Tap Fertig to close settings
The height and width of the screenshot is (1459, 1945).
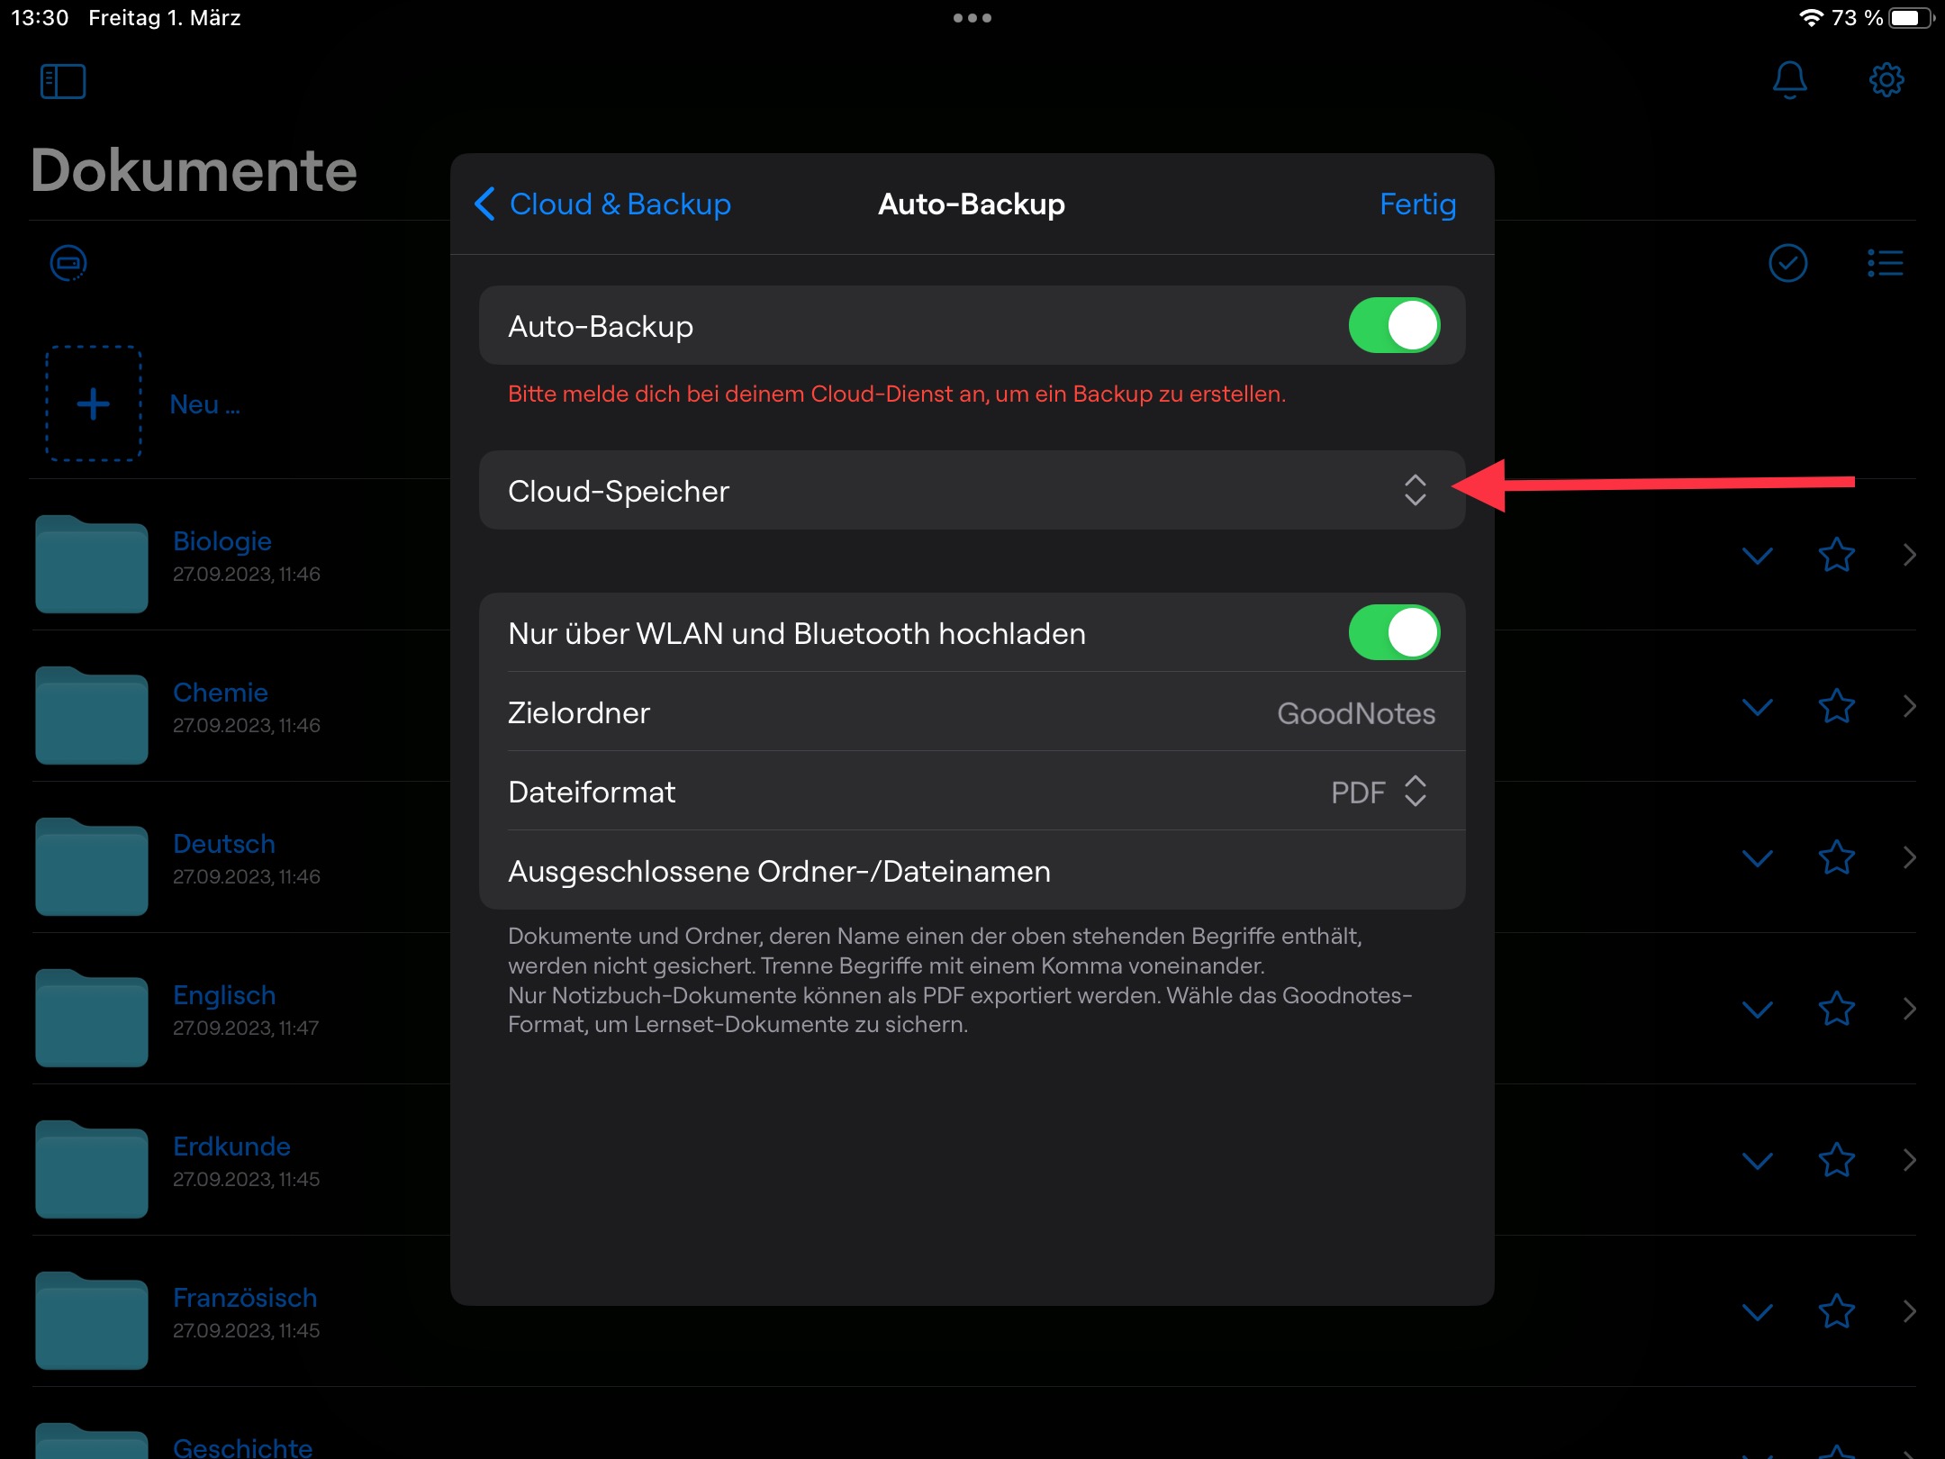coord(1416,204)
